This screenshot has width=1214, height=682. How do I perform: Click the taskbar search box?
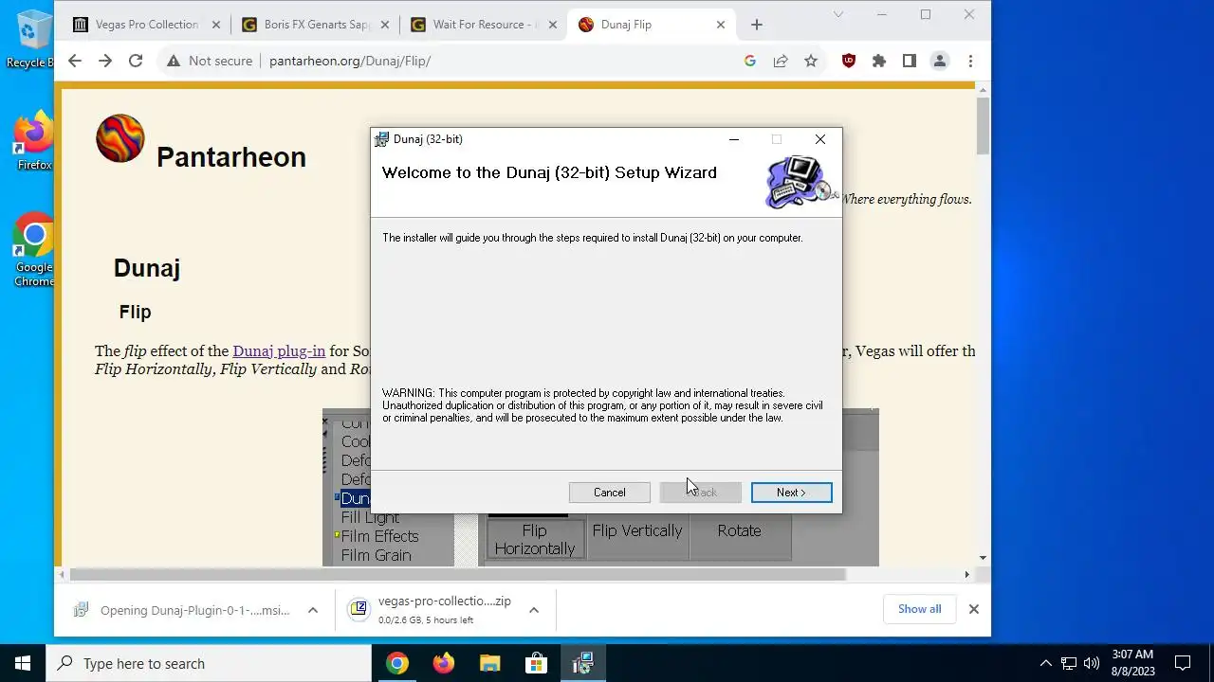(x=209, y=663)
